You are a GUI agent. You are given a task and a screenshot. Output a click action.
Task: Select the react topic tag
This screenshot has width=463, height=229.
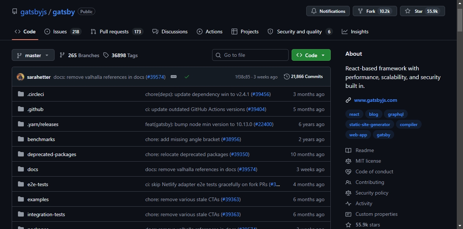[x=354, y=114]
